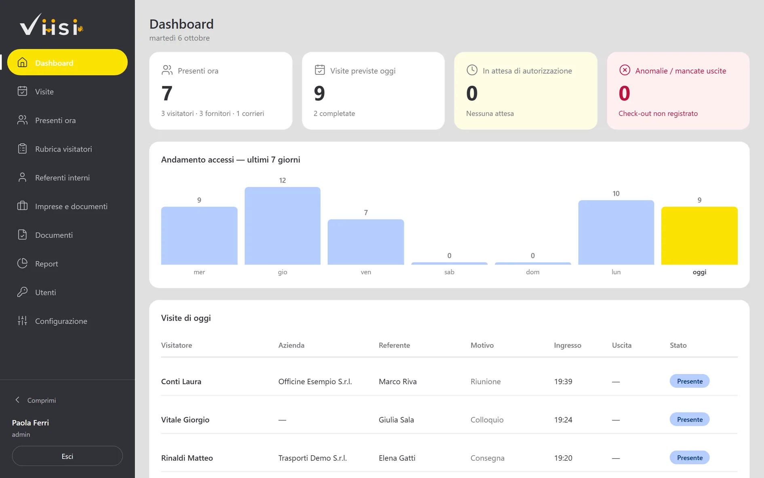Open the Anomalie / mancate uscite card
The height and width of the screenshot is (478, 764).
point(678,91)
